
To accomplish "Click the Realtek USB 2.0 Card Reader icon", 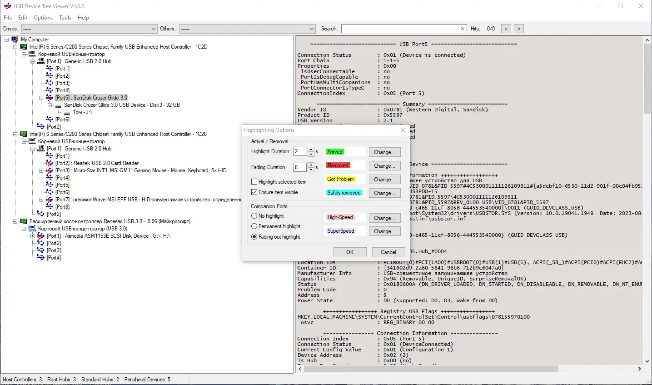I will point(50,163).
